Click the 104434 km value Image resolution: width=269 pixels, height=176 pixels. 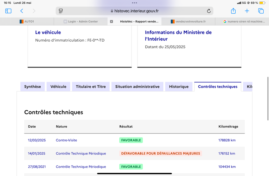coord(227,167)
